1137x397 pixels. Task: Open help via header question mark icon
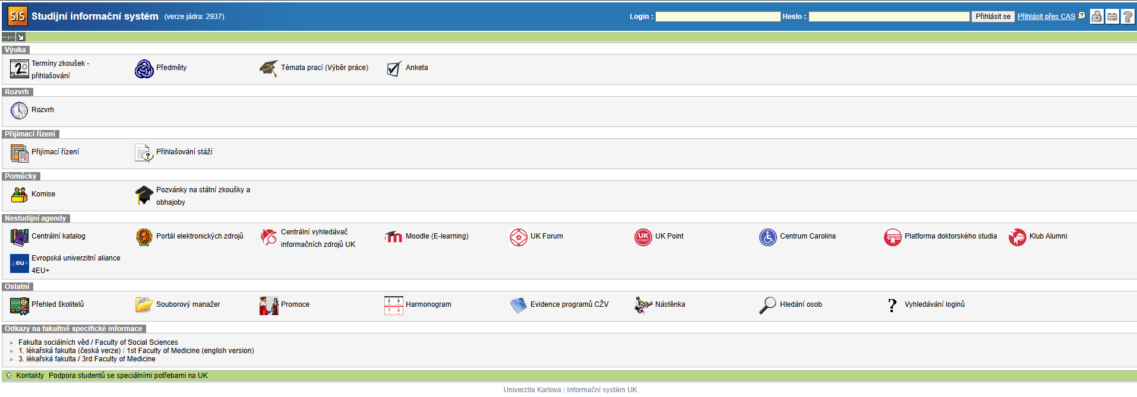[x=1127, y=17]
